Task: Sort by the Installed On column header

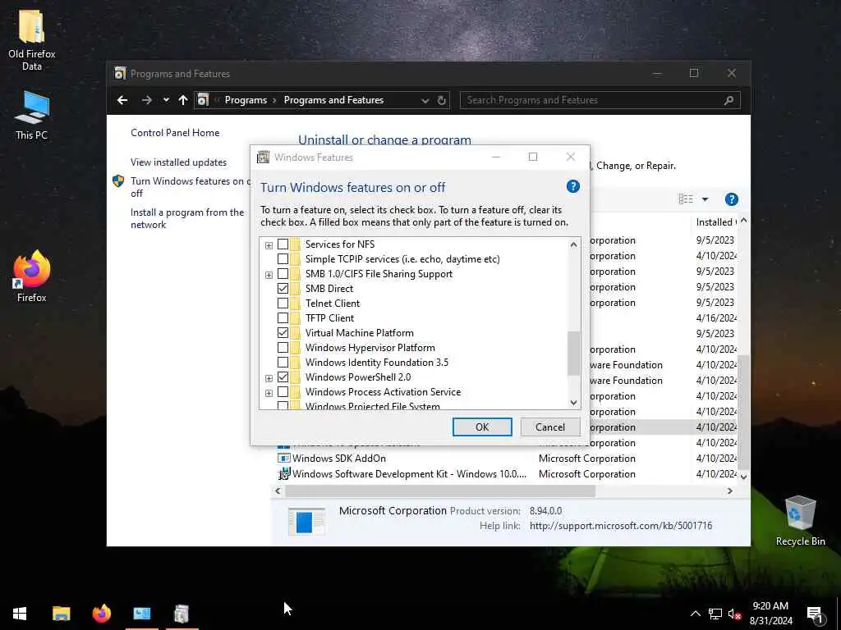Action: (715, 221)
